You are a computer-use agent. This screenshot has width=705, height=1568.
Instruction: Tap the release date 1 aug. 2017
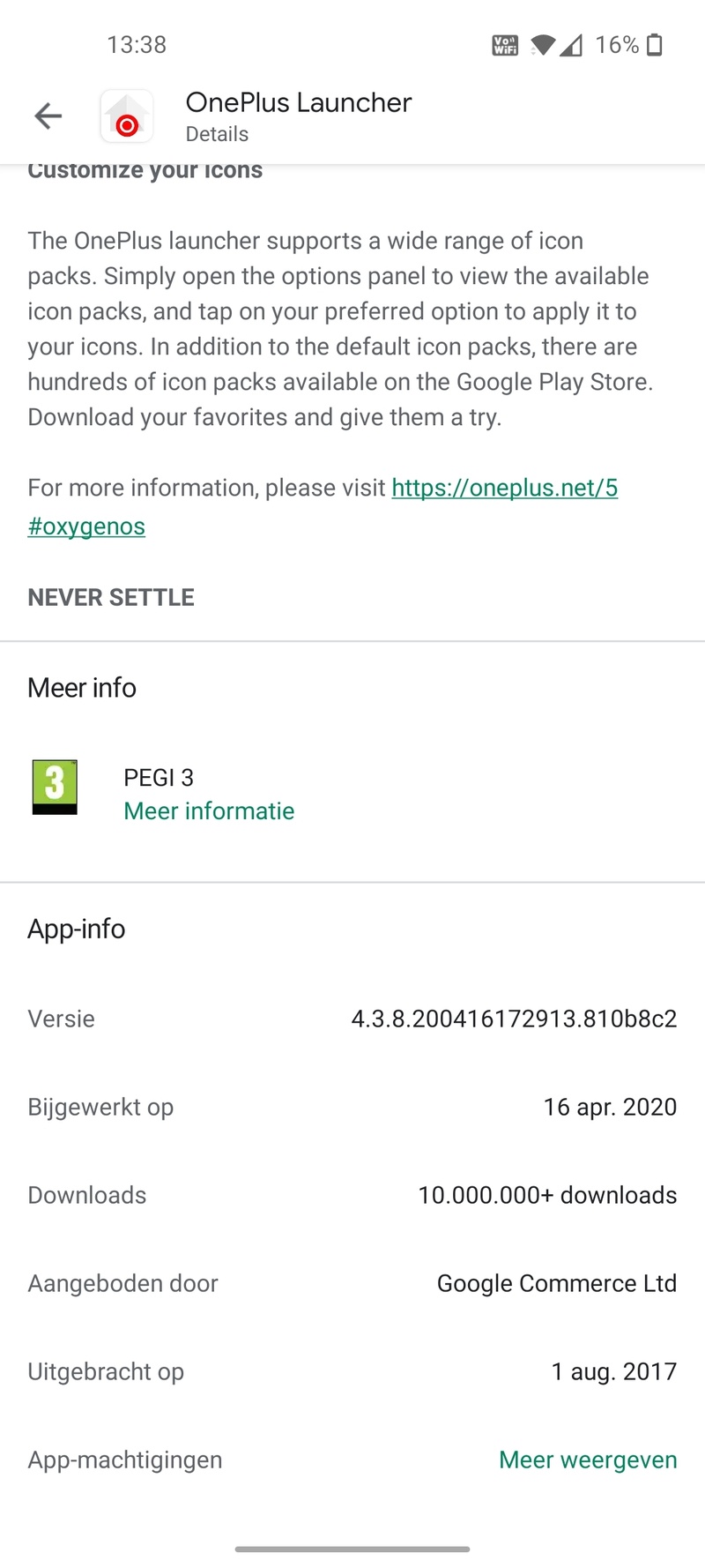[x=613, y=1372]
